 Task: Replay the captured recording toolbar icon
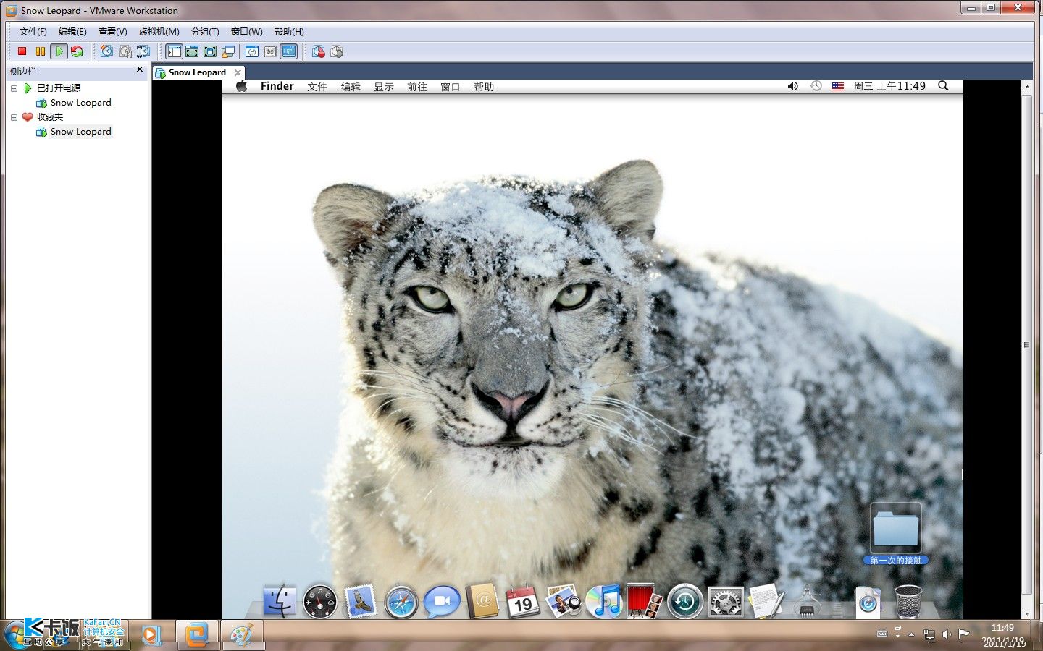[x=337, y=51]
